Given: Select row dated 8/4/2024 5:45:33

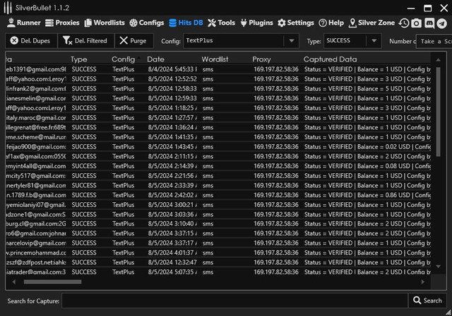Looking at the screenshot, I should click(x=218, y=69).
